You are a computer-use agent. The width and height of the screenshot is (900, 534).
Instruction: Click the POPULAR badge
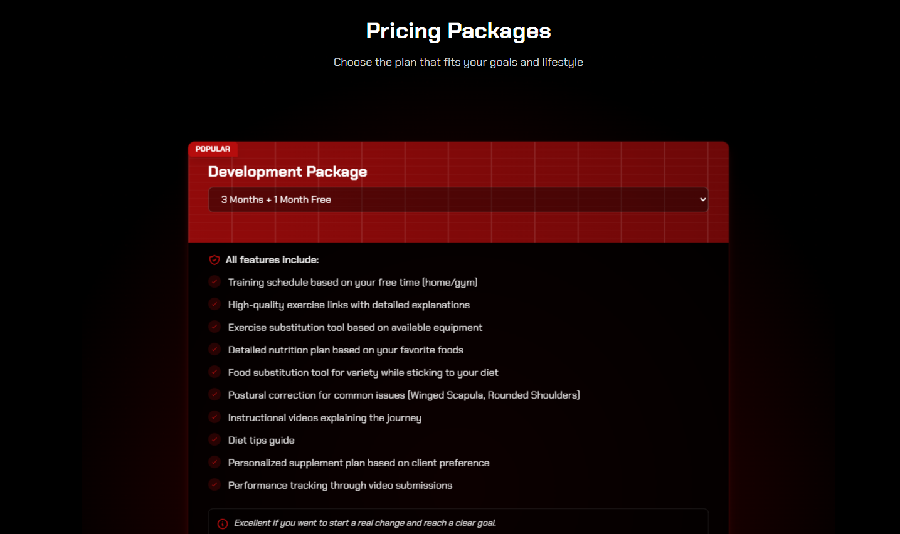[213, 149]
